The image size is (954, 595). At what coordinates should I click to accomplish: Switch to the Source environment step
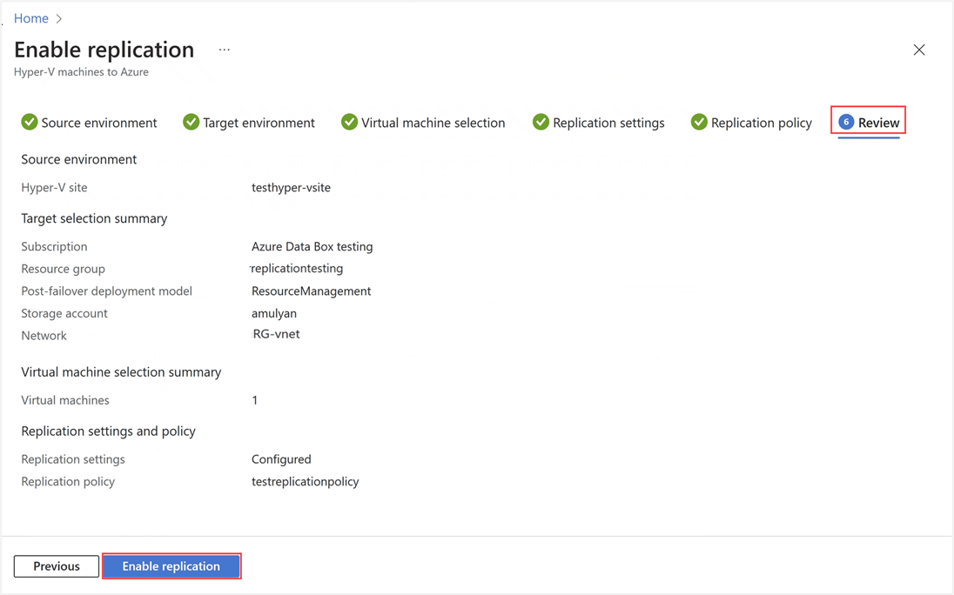pyautogui.click(x=98, y=123)
